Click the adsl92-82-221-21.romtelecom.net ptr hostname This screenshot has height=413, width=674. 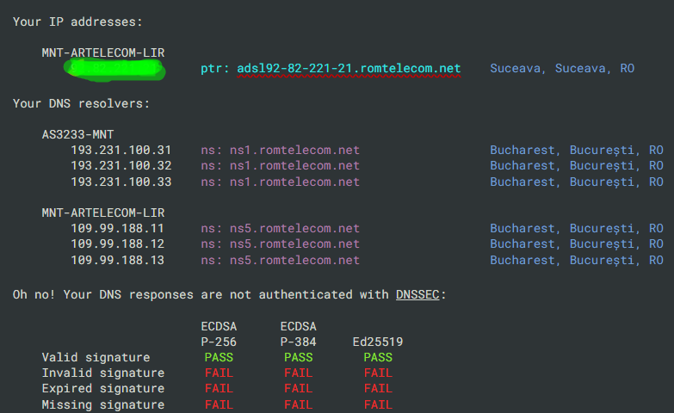pyautogui.click(x=349, y=68)
